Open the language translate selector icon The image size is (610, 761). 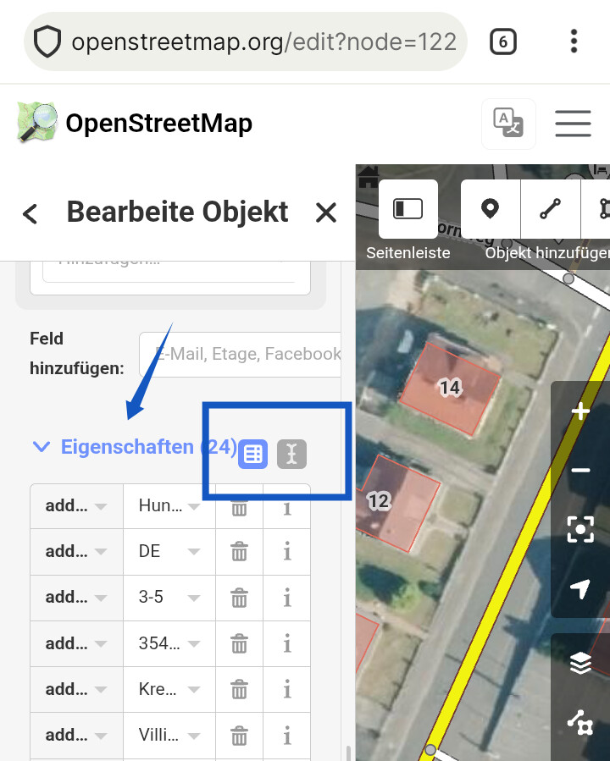(508, 124)
